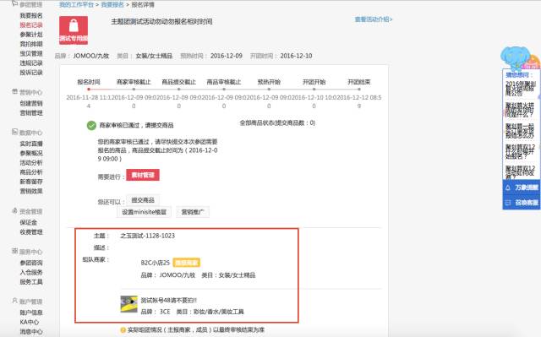This screenshot has width=541, height=337.
Task: Click the 预热开始 timeline dot
Action: (269, 90)
